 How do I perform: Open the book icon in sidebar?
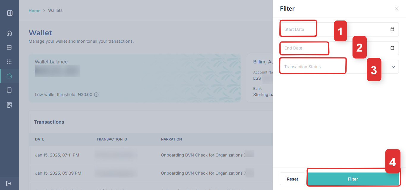click(x=9, y=90)
